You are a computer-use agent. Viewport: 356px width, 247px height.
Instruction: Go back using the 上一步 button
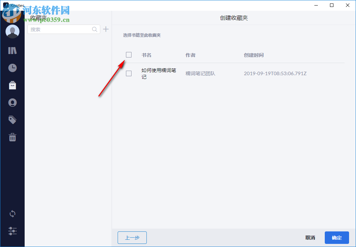tap(132, 238)
